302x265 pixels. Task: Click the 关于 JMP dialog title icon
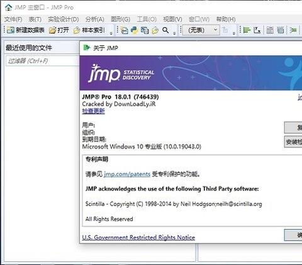click(86, 48)
